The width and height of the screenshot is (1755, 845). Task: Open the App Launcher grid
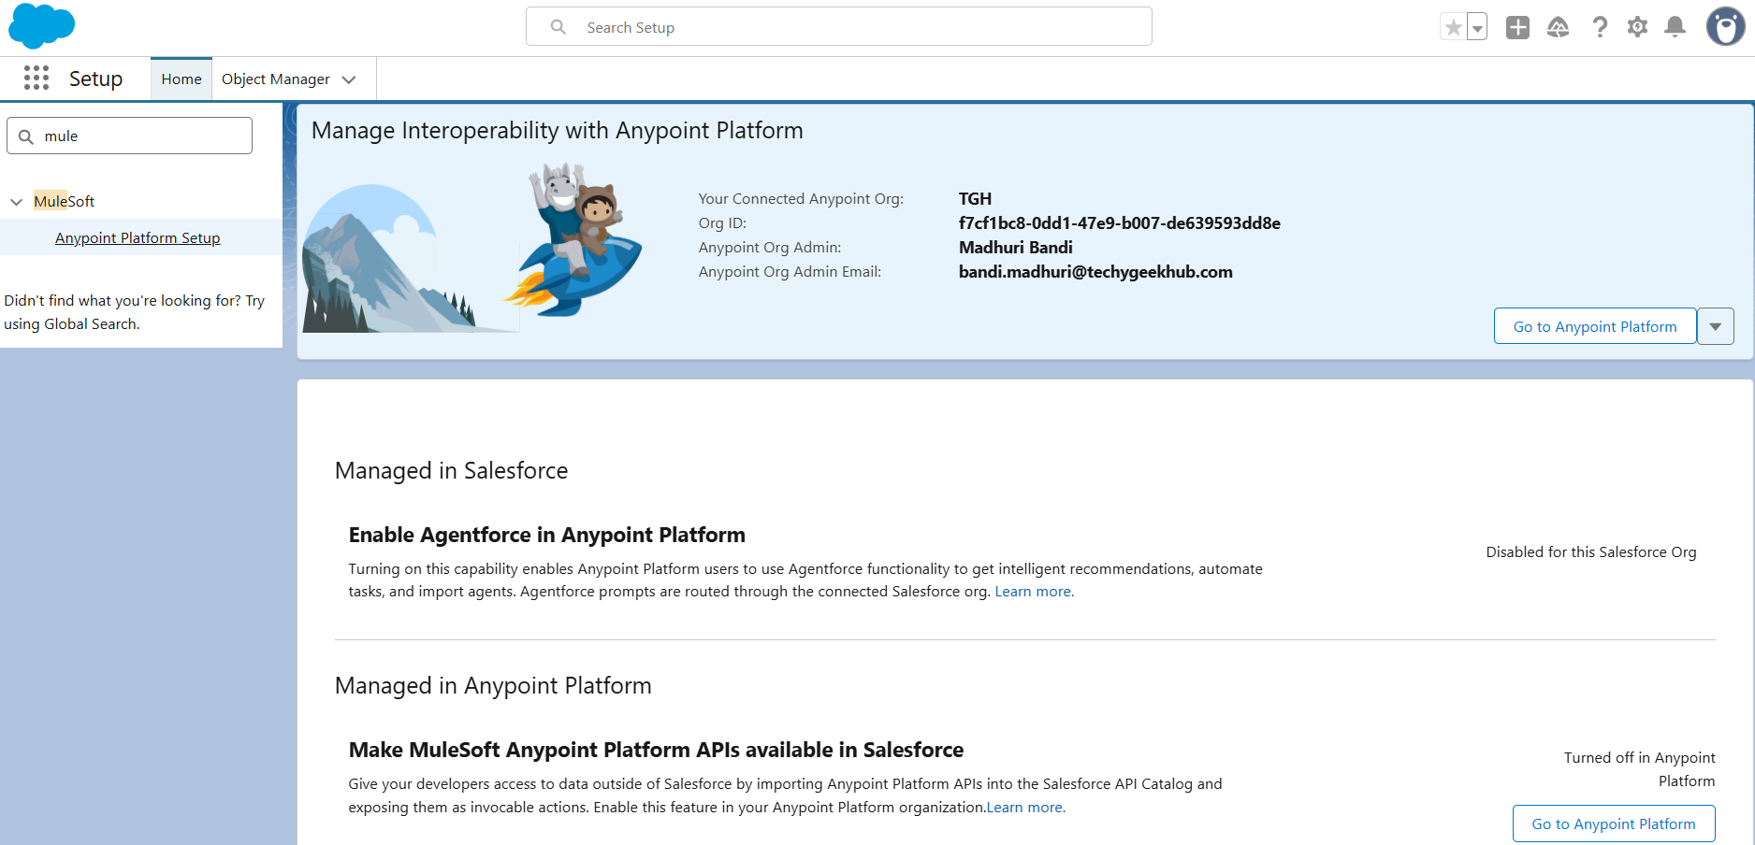pos(36,79)
